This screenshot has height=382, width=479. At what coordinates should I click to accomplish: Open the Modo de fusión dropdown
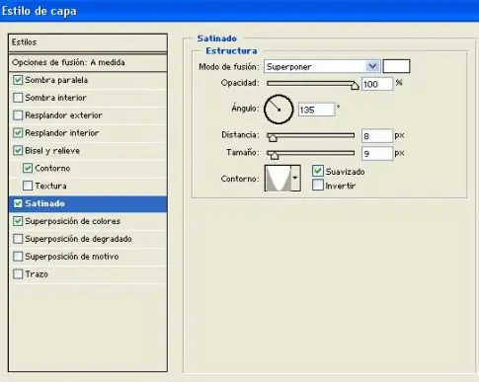click(322, 67)
